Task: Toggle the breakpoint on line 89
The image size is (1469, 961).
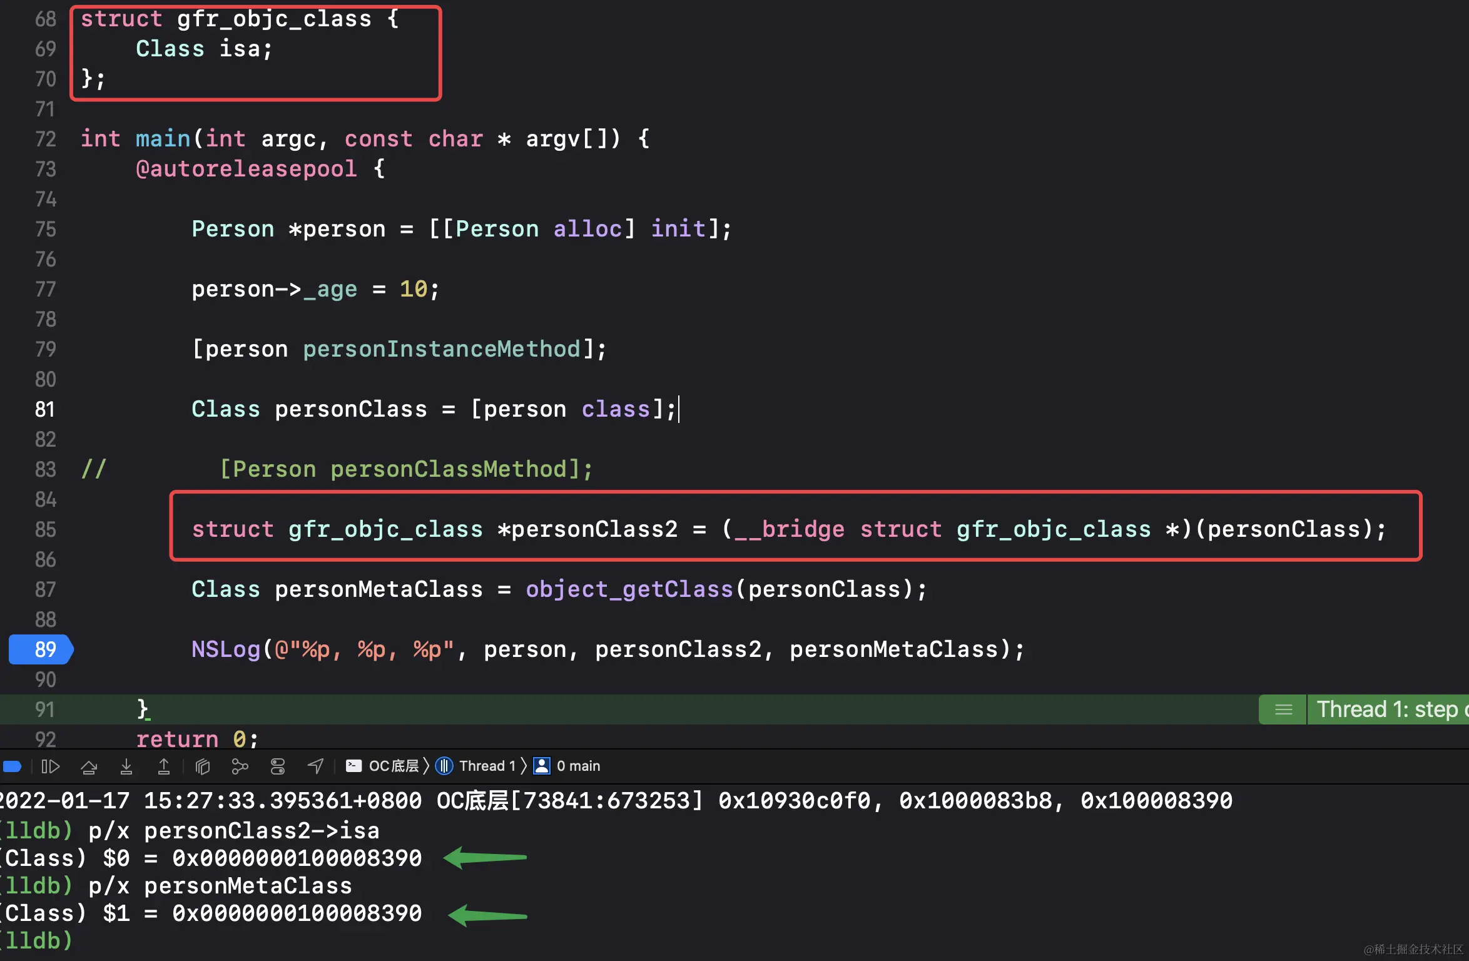Action: point(41,649)
